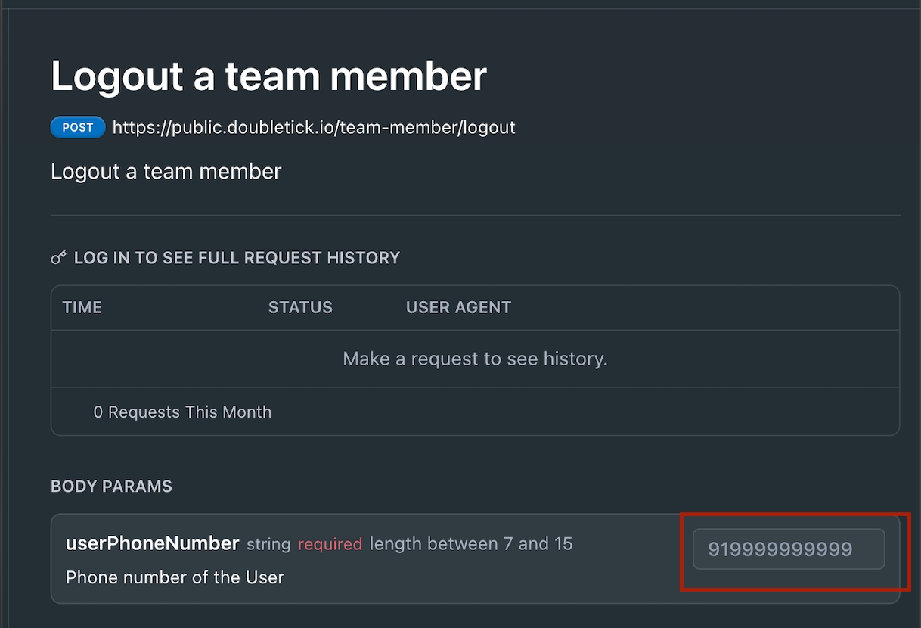This screenshot has height=628, width=921.
Task: Click "Phone number of the User" description
Action: pos(175,577)
